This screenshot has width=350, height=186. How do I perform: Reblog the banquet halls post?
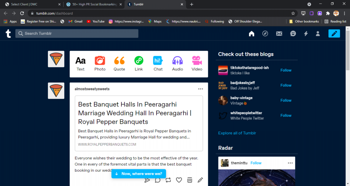click(168, 180)
